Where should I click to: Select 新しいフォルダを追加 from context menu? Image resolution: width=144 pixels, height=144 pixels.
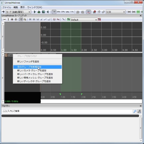pyautogui.click(x=37, y=61)
